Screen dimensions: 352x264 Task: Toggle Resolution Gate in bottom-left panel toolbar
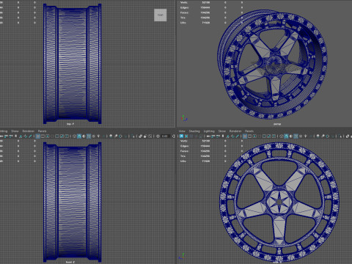tap(48, 136)
